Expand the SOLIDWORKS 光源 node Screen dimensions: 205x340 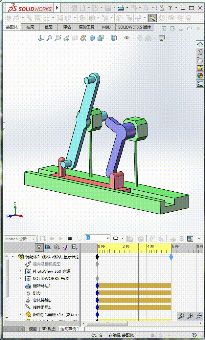20,278
